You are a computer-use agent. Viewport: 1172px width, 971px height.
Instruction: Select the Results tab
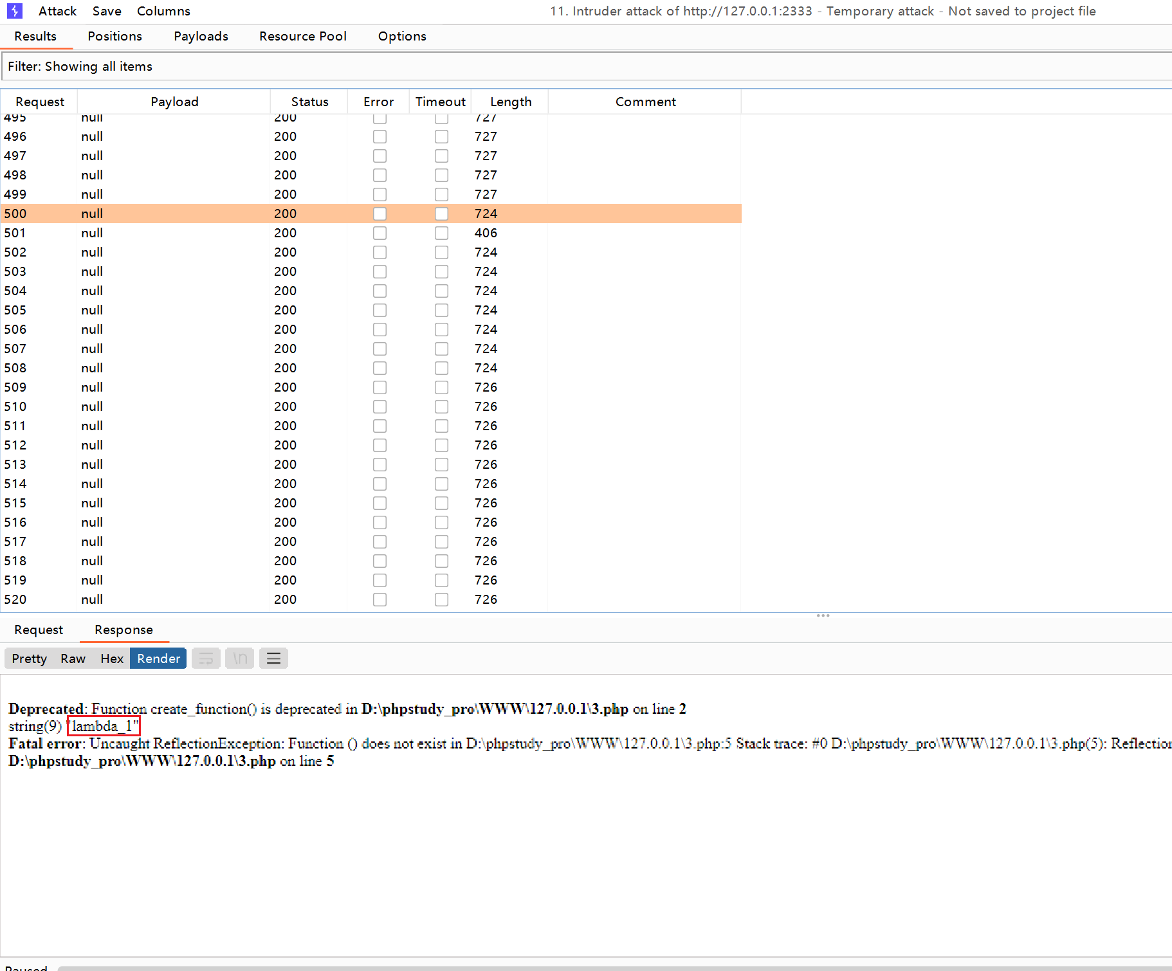point(35,36)
